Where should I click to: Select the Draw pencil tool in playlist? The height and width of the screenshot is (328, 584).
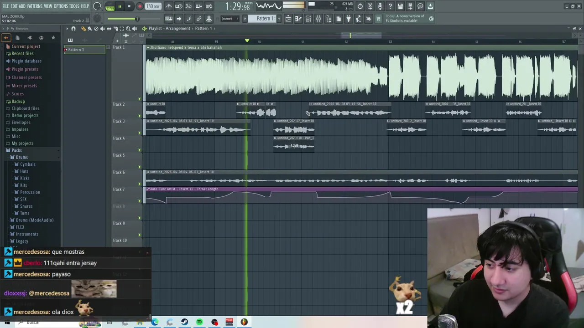click(83, 28)
